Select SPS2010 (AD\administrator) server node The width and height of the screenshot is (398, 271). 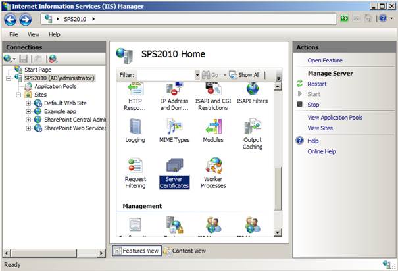[59, 78]
